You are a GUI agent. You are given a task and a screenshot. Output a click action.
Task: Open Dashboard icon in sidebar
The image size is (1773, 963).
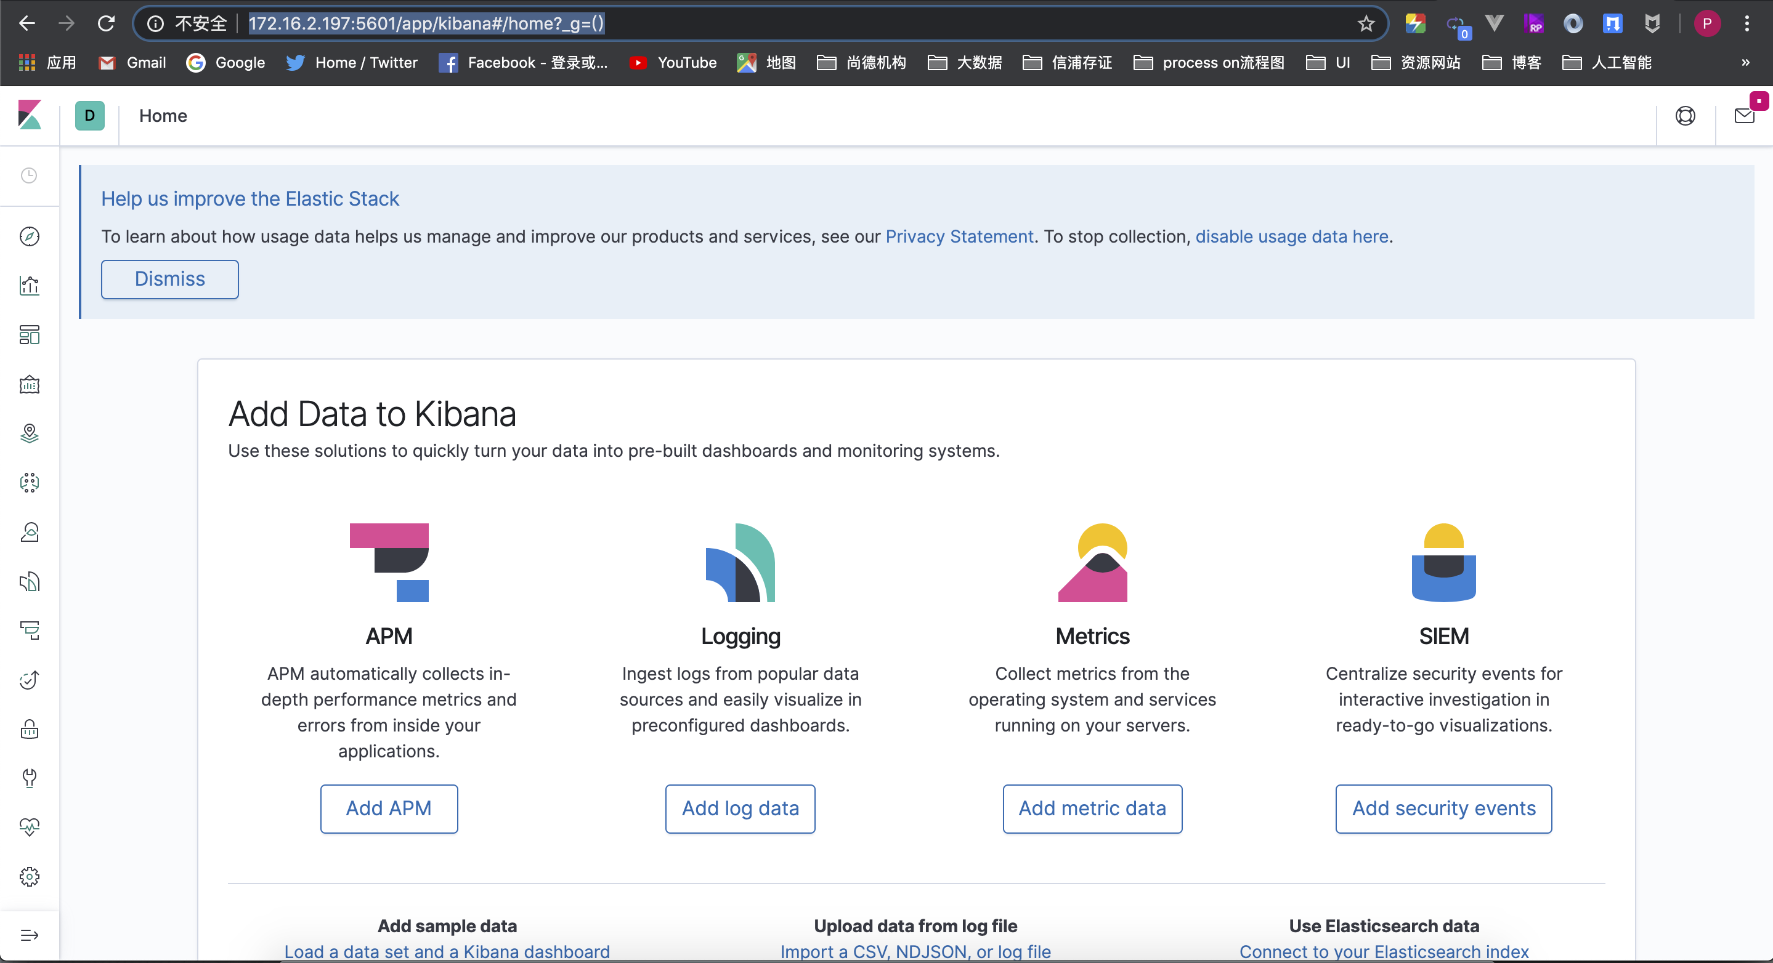pos(29,335)
